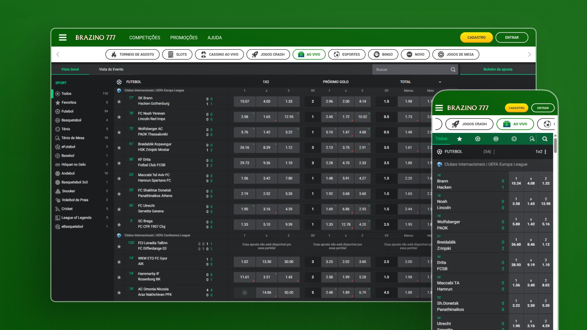Star the Wolfsberger AC vs PAOK game
The image size is (587, 330).
(119, 132)
